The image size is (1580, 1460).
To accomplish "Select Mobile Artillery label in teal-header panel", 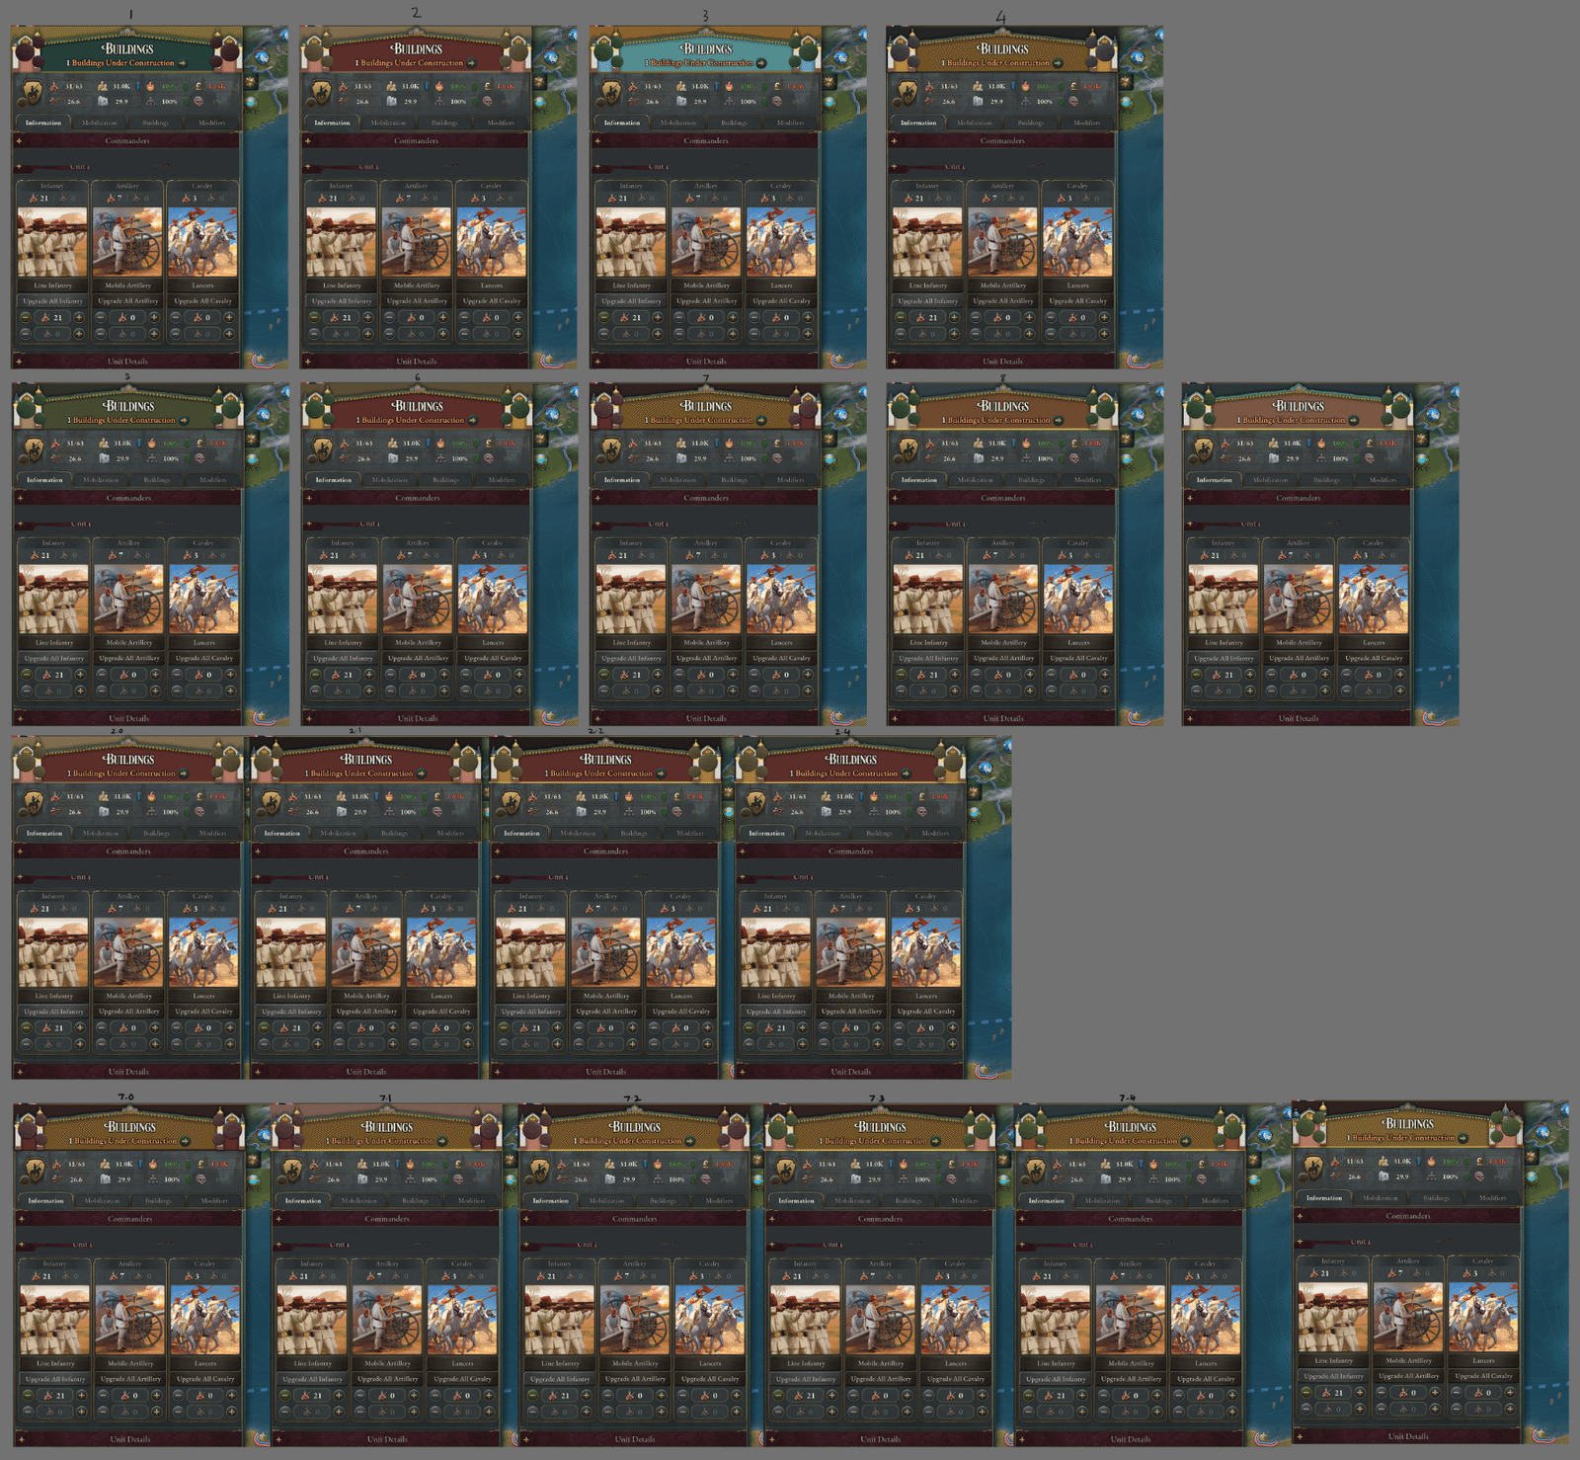I will pos(706,285).
